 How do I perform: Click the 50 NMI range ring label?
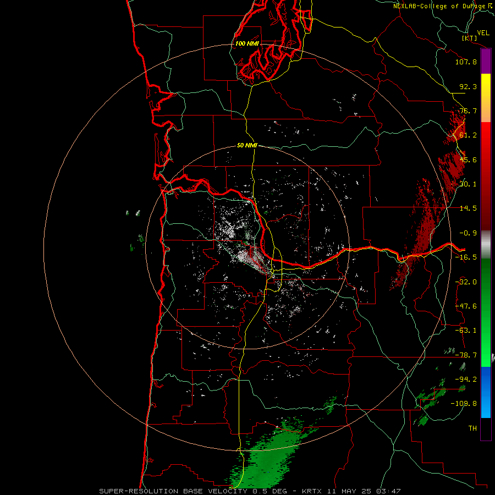247,145
